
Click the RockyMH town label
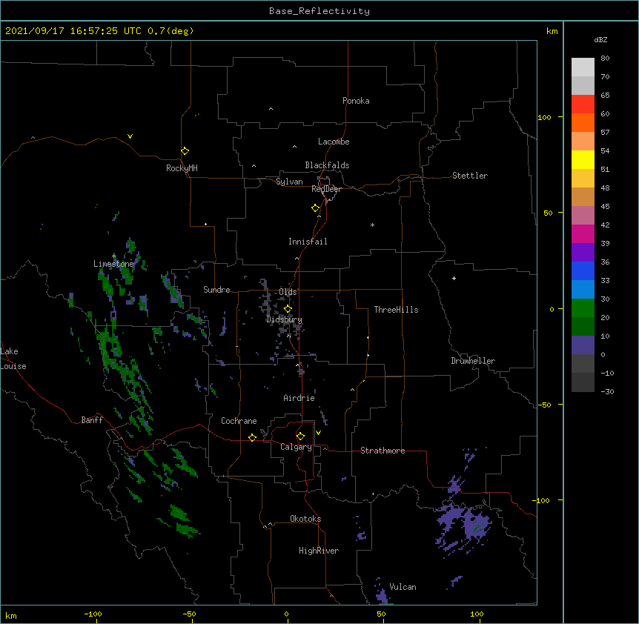pyautogui.click(x=182, y=168)
